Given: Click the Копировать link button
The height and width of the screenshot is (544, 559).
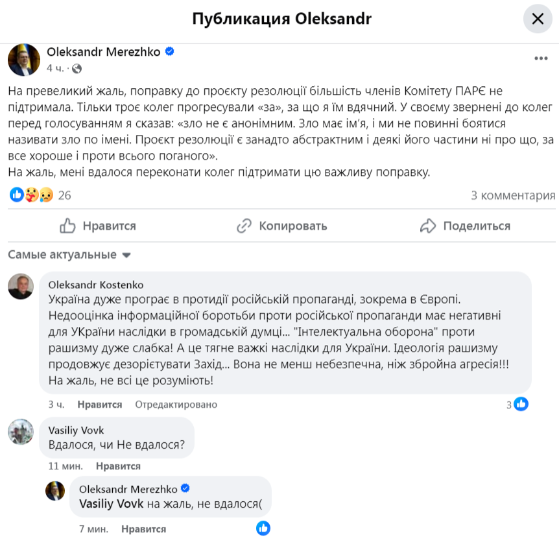Looking at the screenshot, I should pos(281,226).
